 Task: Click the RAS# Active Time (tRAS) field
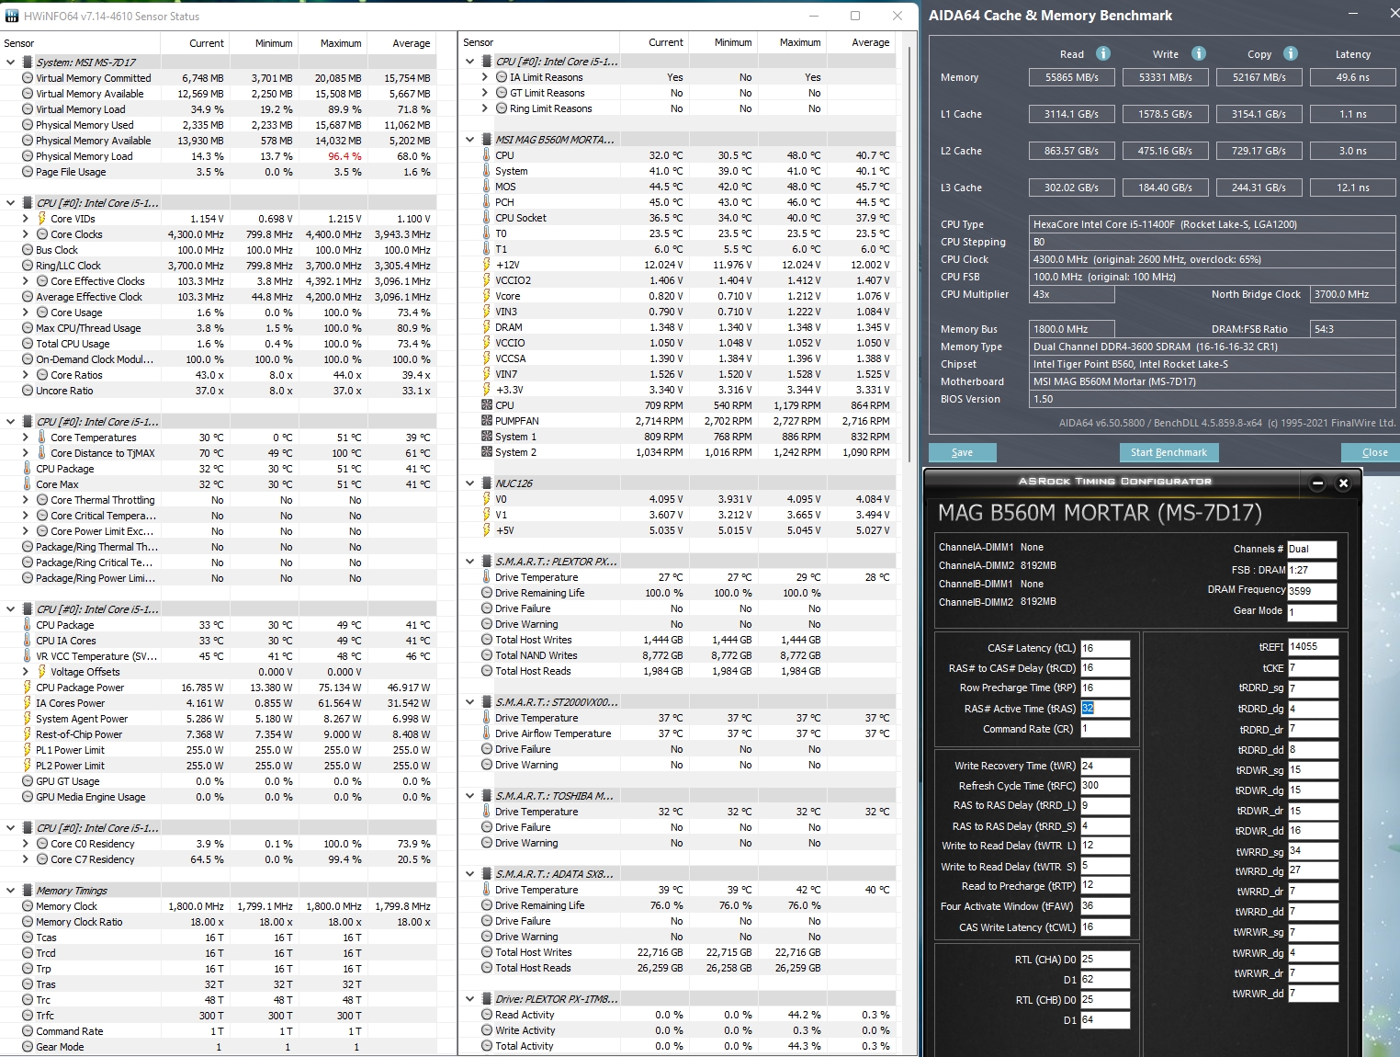1104,709
